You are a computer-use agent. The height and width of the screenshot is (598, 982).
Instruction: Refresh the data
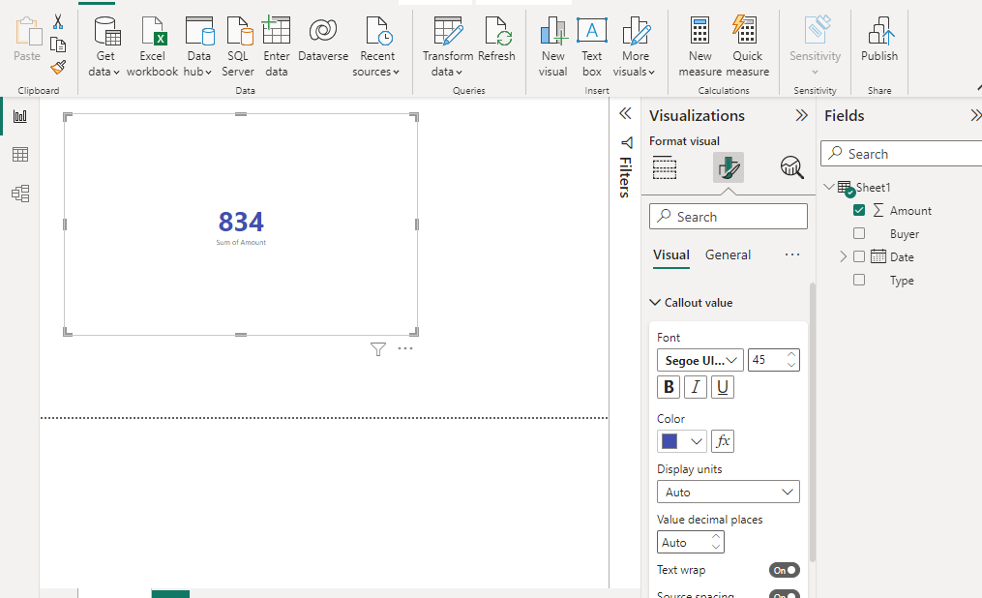pos(496,40)
